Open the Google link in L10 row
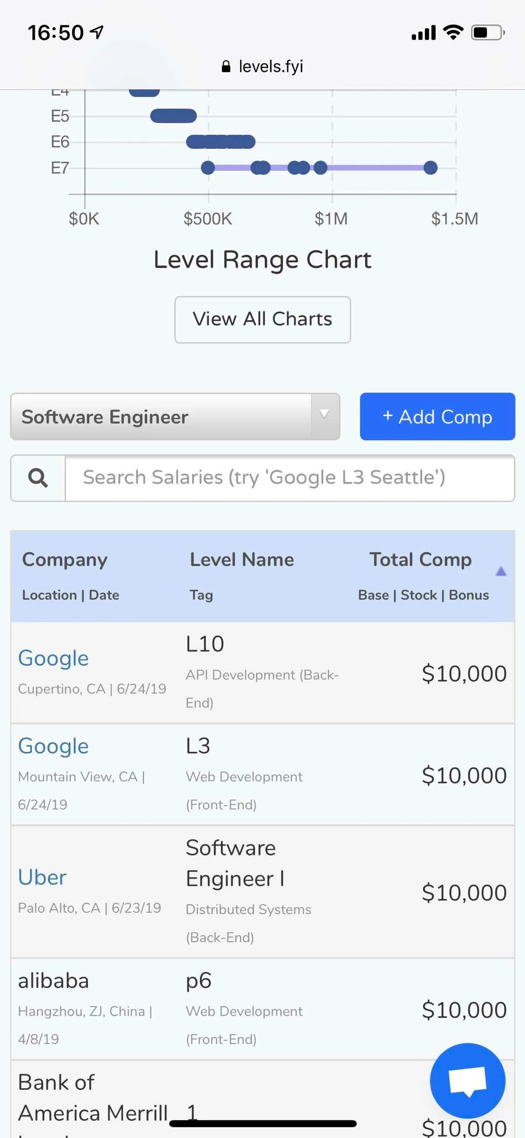The height and width of the screenshot is (1138, 525). pyautogui.click(x=53, y=658)
